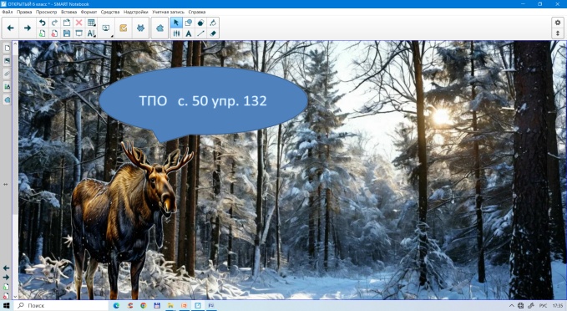This screenshot has width=567, height=311.
Task: Activate the Line tool
Action: pyautogui.click(x=200, y=33)
